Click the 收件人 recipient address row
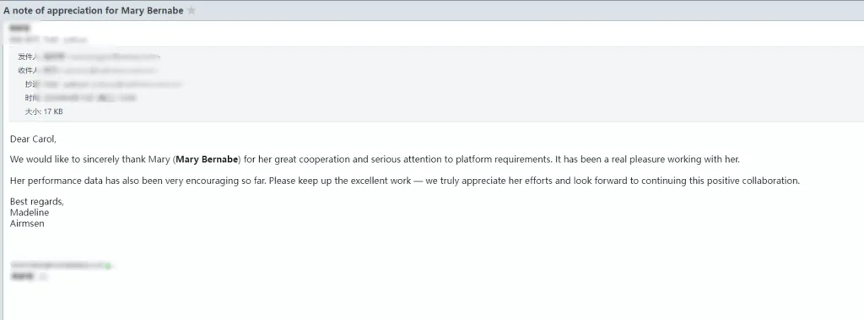Image resolution: width=864 pixels, height=320 pixels. click(88, 71)
